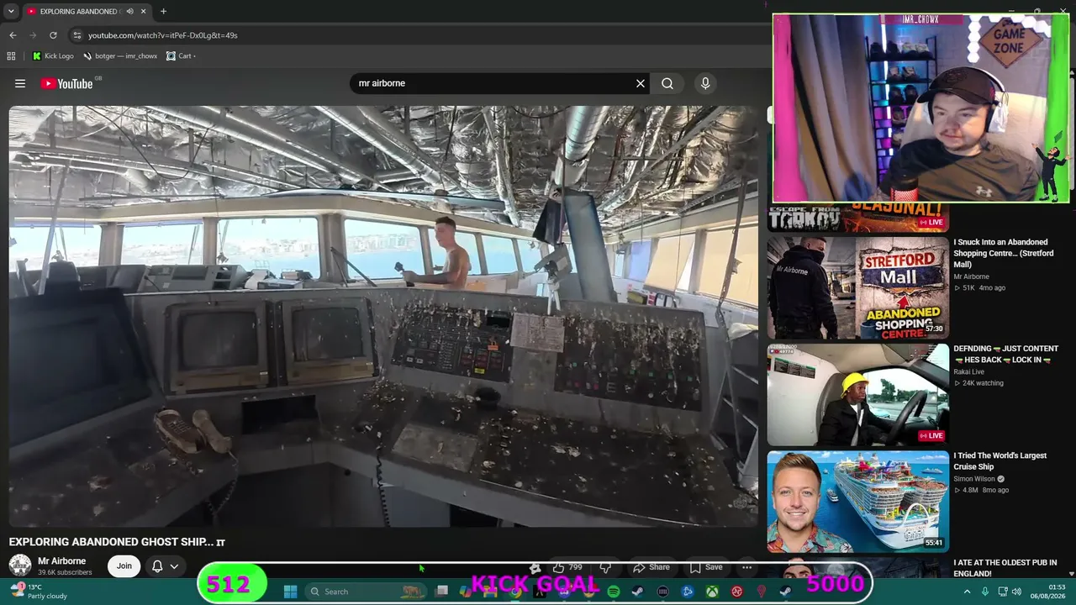Save the video to a playlist

coord(706,567)
